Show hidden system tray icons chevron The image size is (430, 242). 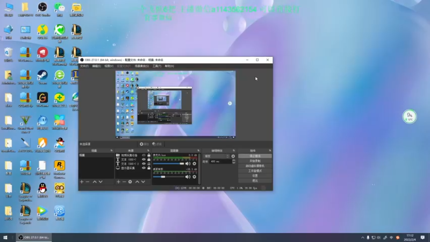pos(362,238)
